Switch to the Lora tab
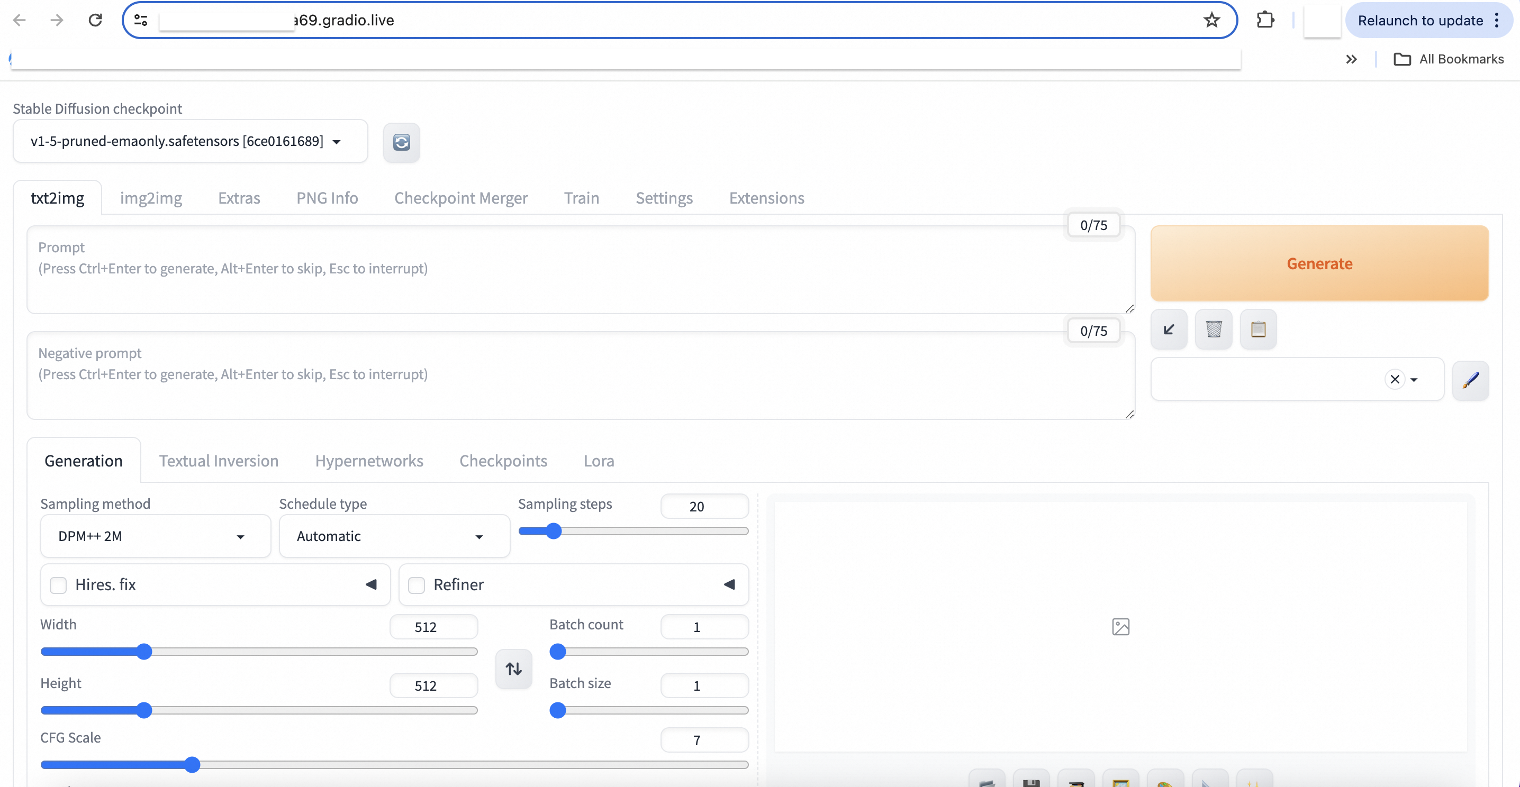Image resolution: width=1520 pixels, height=787 pixels. 599,461
